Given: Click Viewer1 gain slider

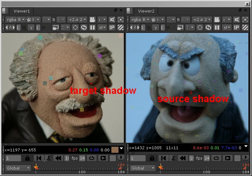Looking at the screenshot, I should (24, 27).
